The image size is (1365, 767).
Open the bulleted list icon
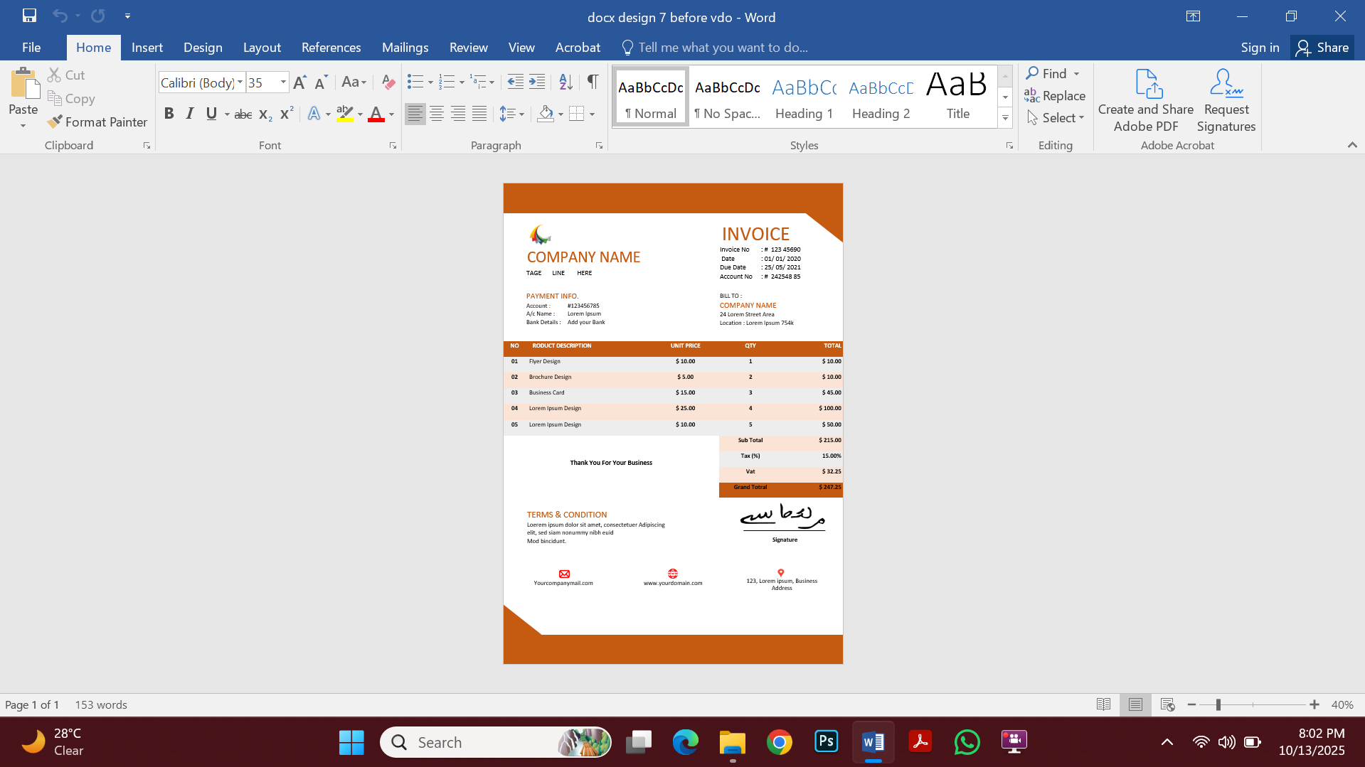416,82
